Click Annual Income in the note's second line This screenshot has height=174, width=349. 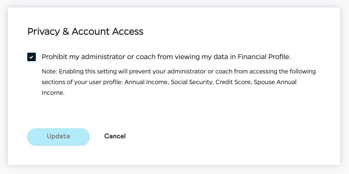(146, 82)
